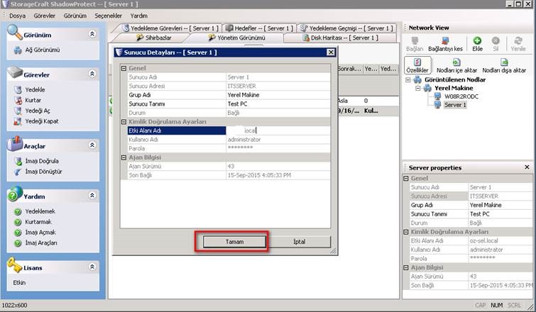536x312 pixels.
Task: Cancel with the İptal button
Action: click(299, 242)
